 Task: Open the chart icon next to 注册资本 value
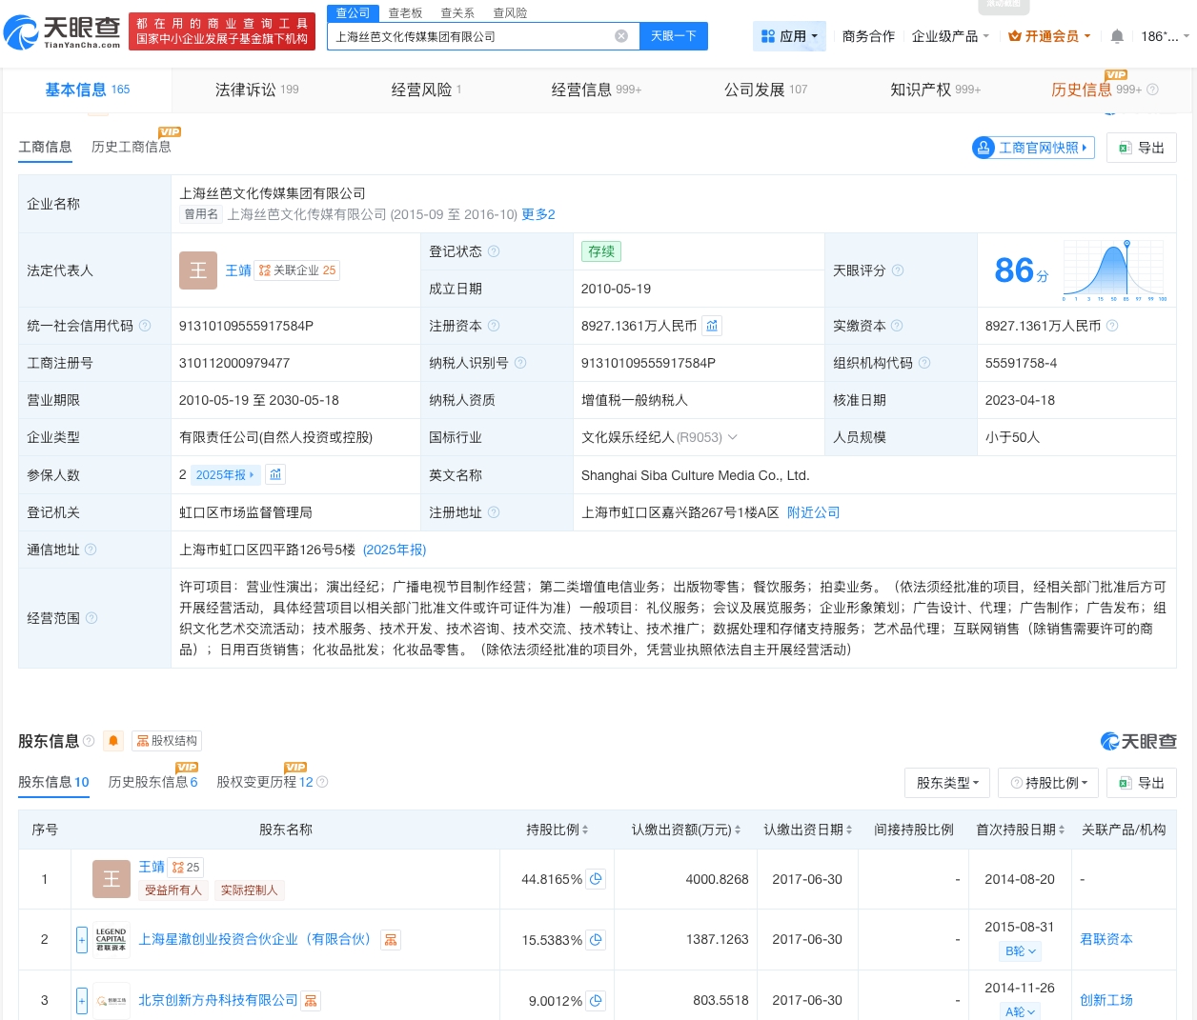[712, 326]
